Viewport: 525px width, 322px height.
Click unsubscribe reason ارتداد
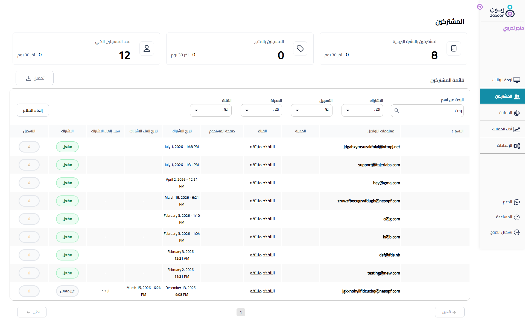[105, 291]
